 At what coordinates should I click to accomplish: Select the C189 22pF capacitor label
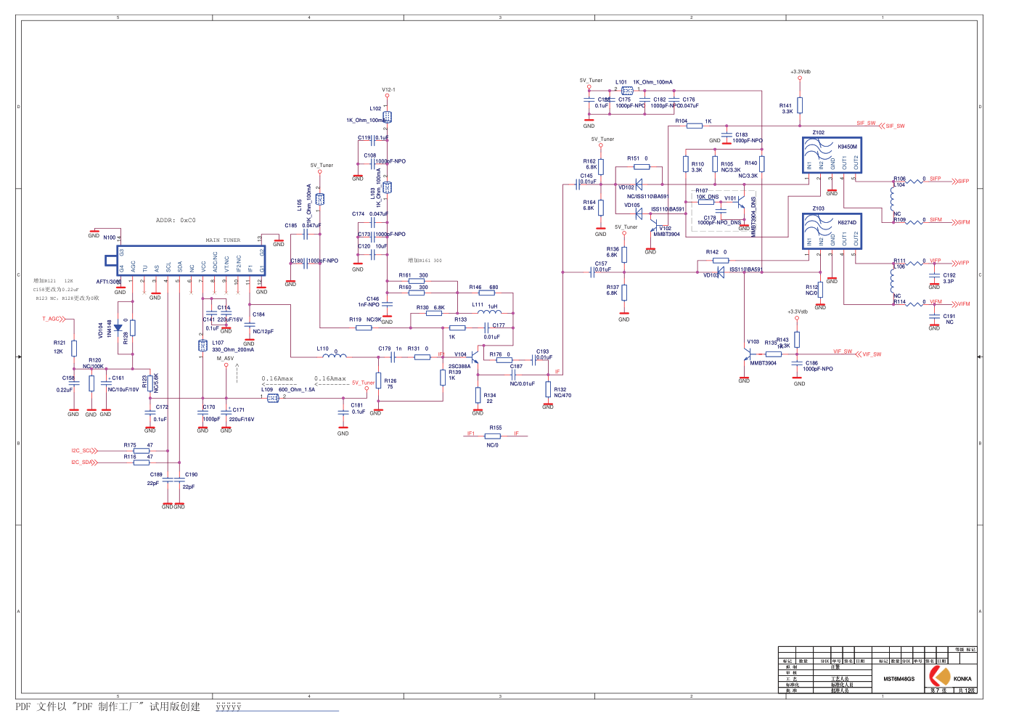(x=155, y=478)
